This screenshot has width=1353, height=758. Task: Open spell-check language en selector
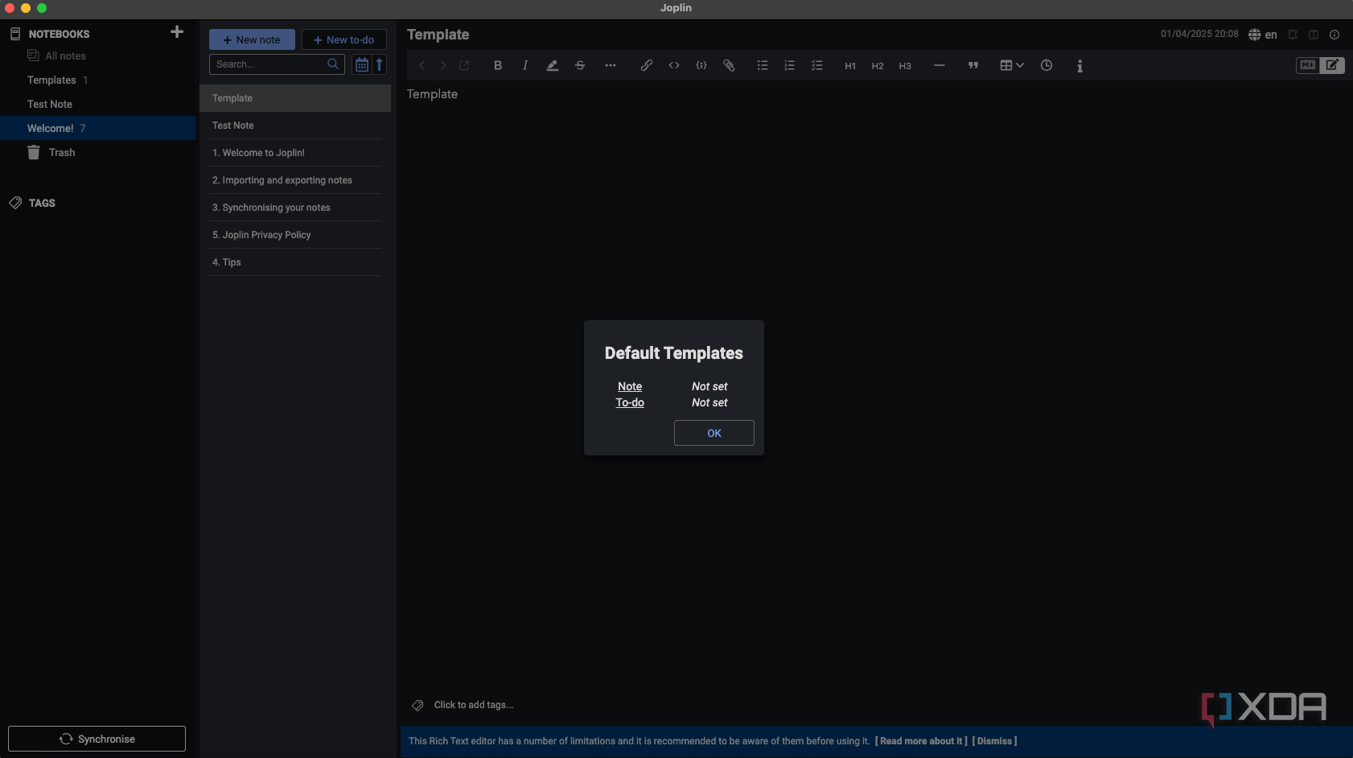1263,35
